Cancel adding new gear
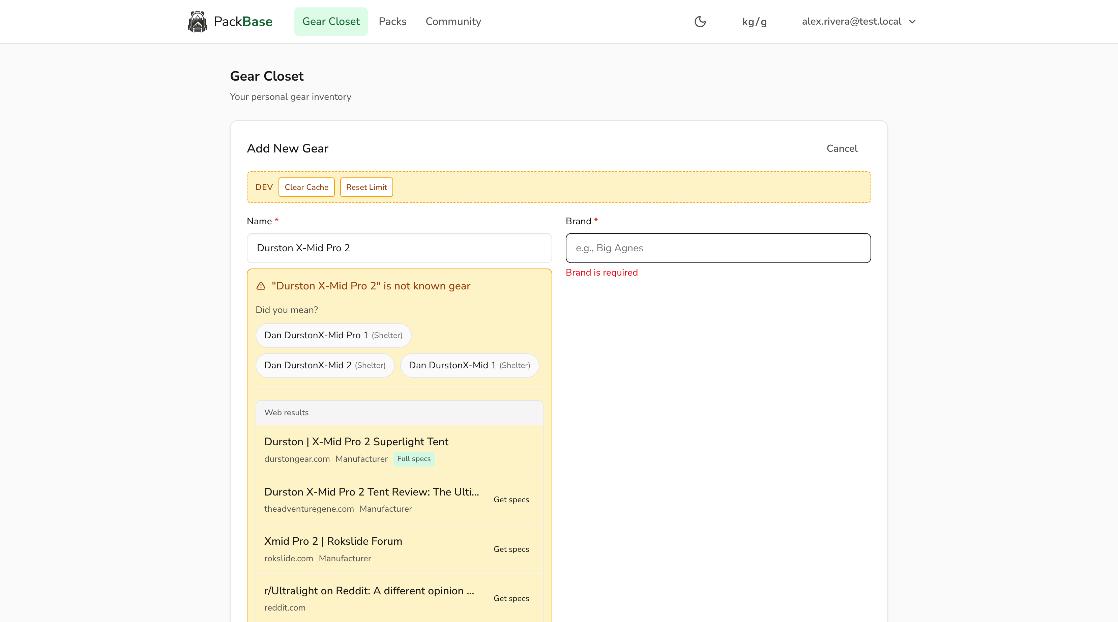The height and width of the screenshot is (622, 1118). [x=842, y=148]
